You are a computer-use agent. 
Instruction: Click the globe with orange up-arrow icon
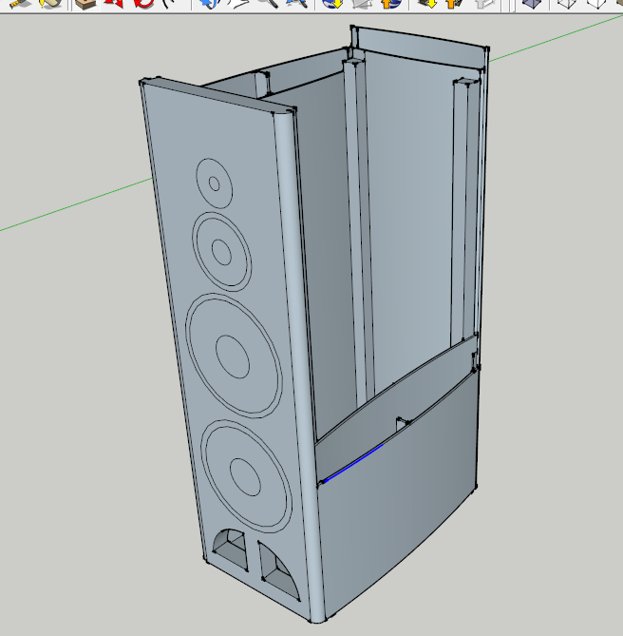[x=390, y=4]
